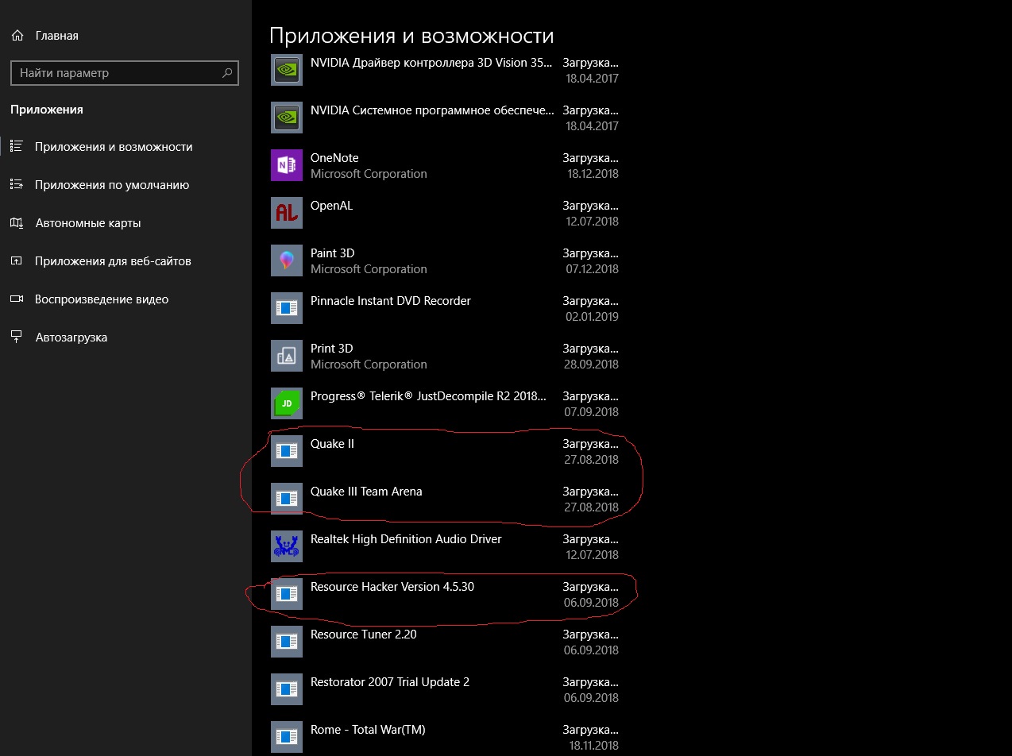1012x756 pixels.
Task: Select Resource Tuner 2.20 name
Action: [x=363, y=634]
